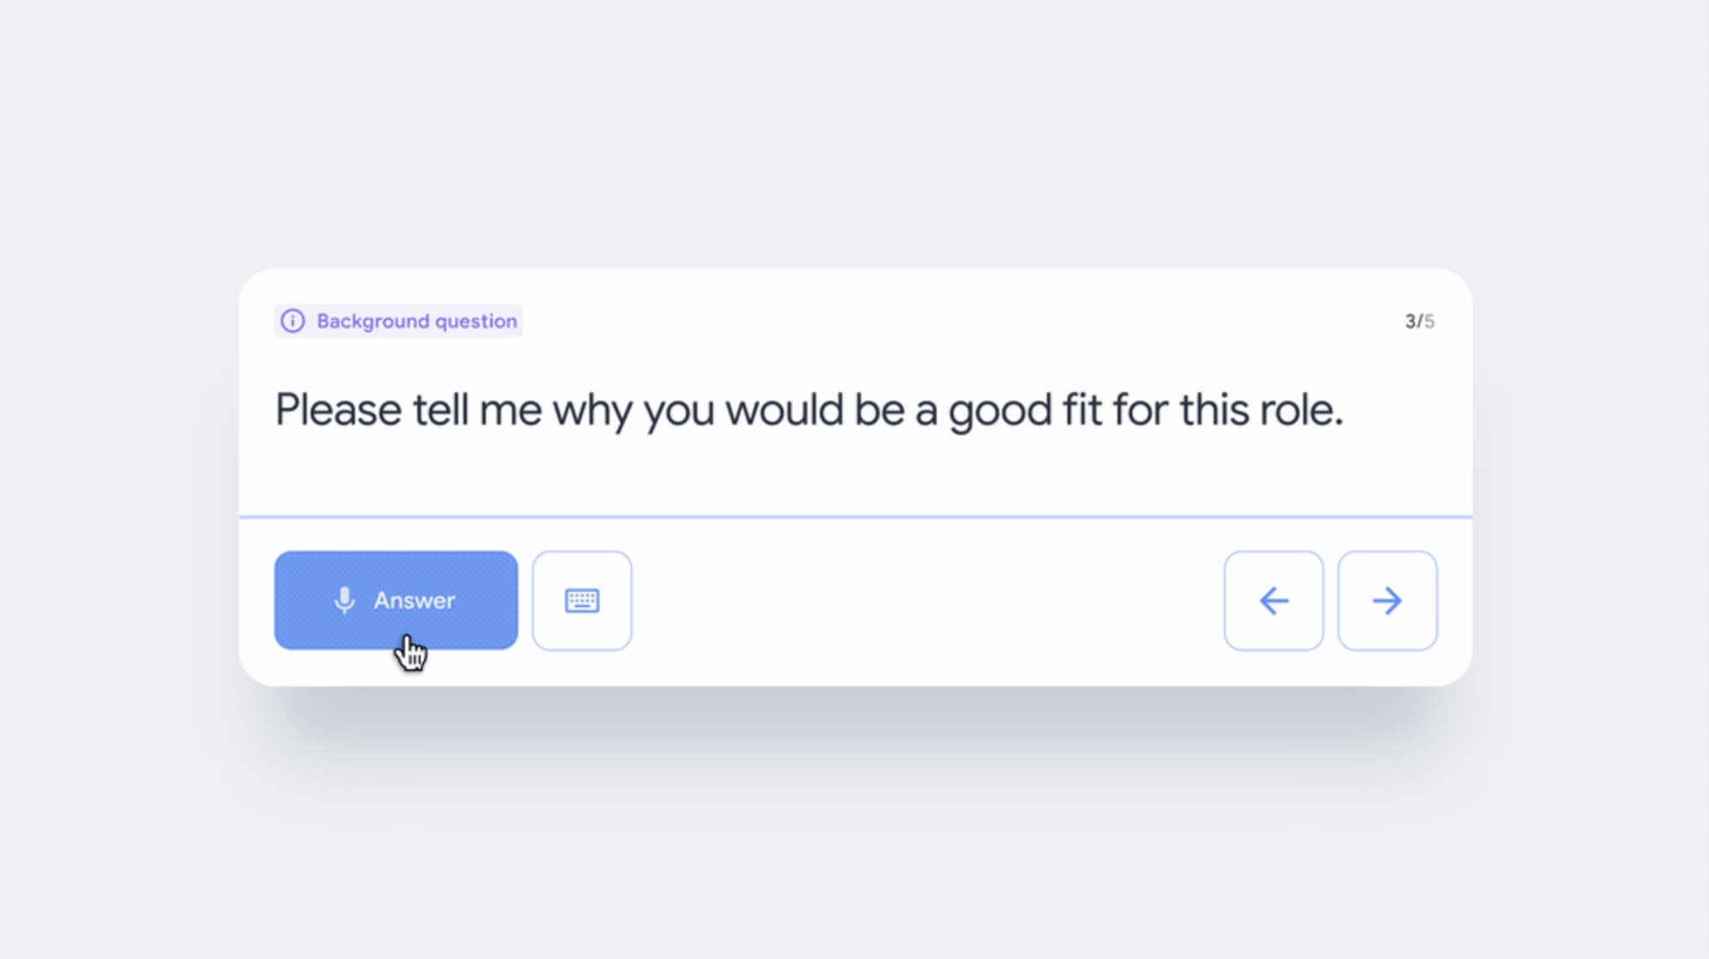Go to the previous question
Image resolution: width=1709 pixels, height=959 pixels.
pyautogui.click(x=1274, y=600)
